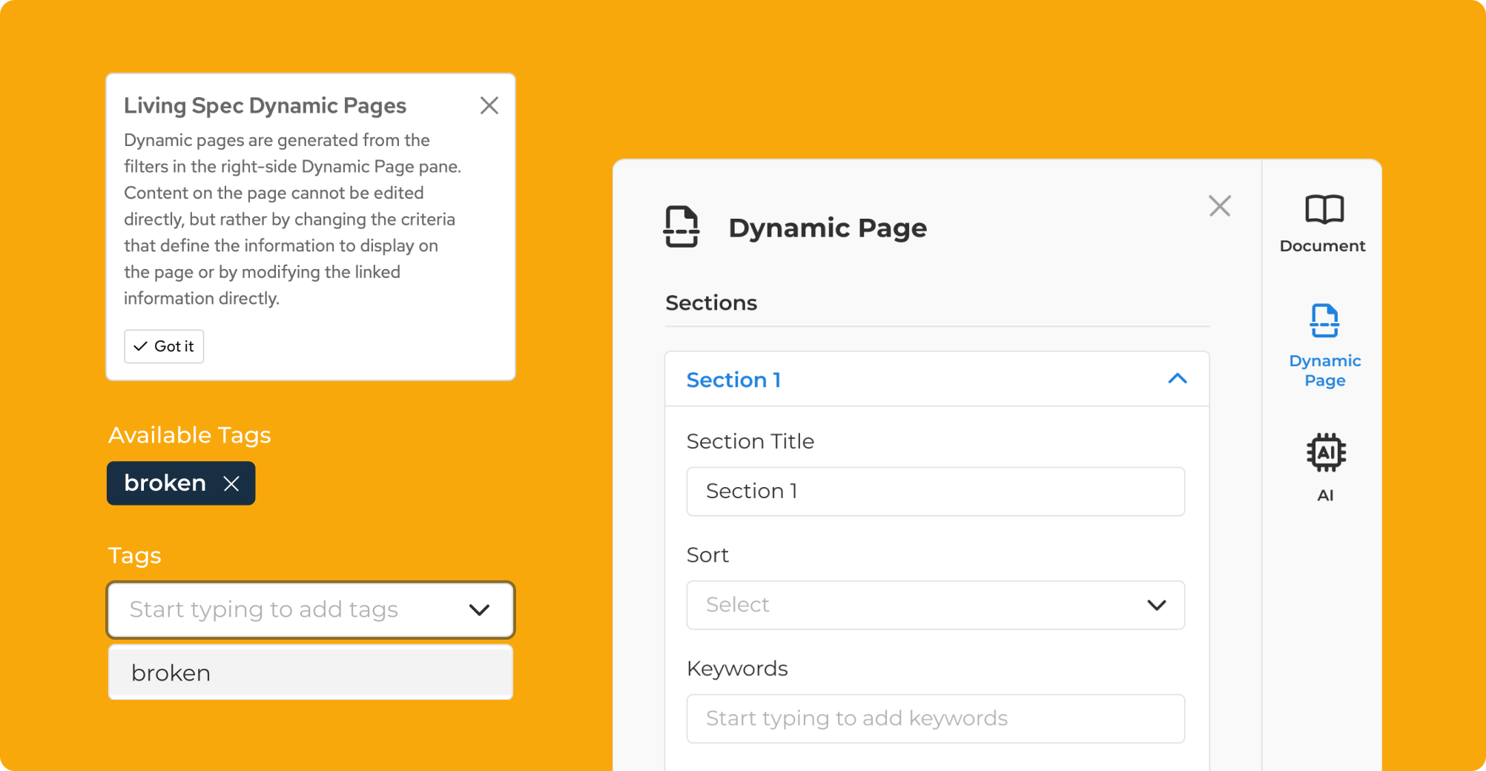This screenshot has height=771, width=1486.
Task: Click the Section Title text field
Action: pyautogui.click(x=934, y=492)
